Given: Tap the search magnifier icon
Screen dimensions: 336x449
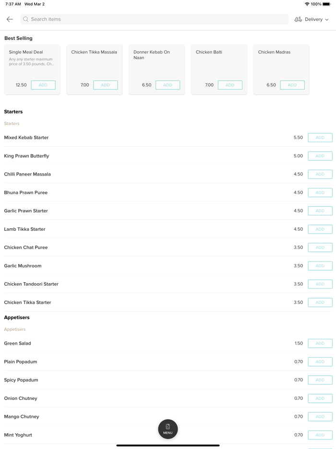Looking at the screenshot, I should pos(26,19).
